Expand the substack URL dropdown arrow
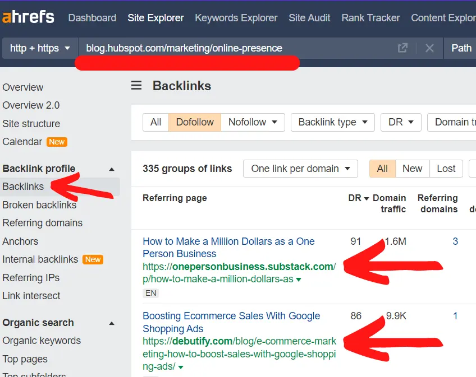The width and height of the screenshot is (476, 377). click(299, 280)
